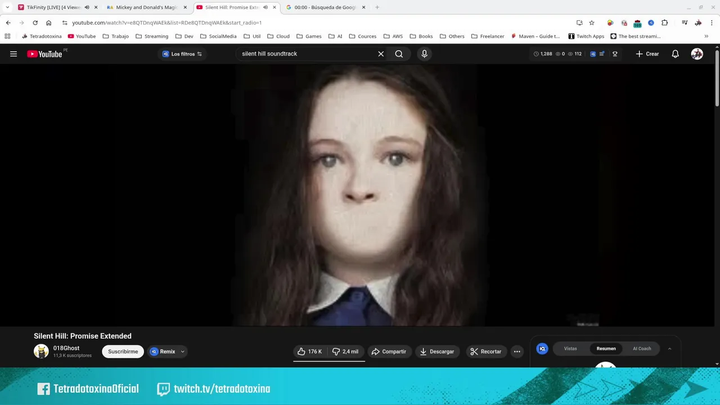
Task: Open the Dev bookmarks folder
Action: 184,36
